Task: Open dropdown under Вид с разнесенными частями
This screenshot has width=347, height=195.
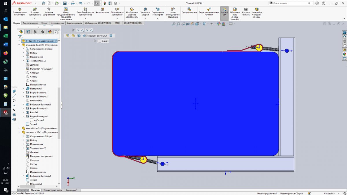Action: (x=209, y=18)
